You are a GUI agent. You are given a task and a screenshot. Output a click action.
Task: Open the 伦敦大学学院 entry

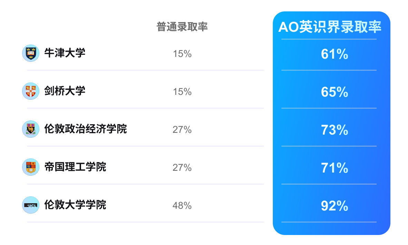tap(75, 205)
